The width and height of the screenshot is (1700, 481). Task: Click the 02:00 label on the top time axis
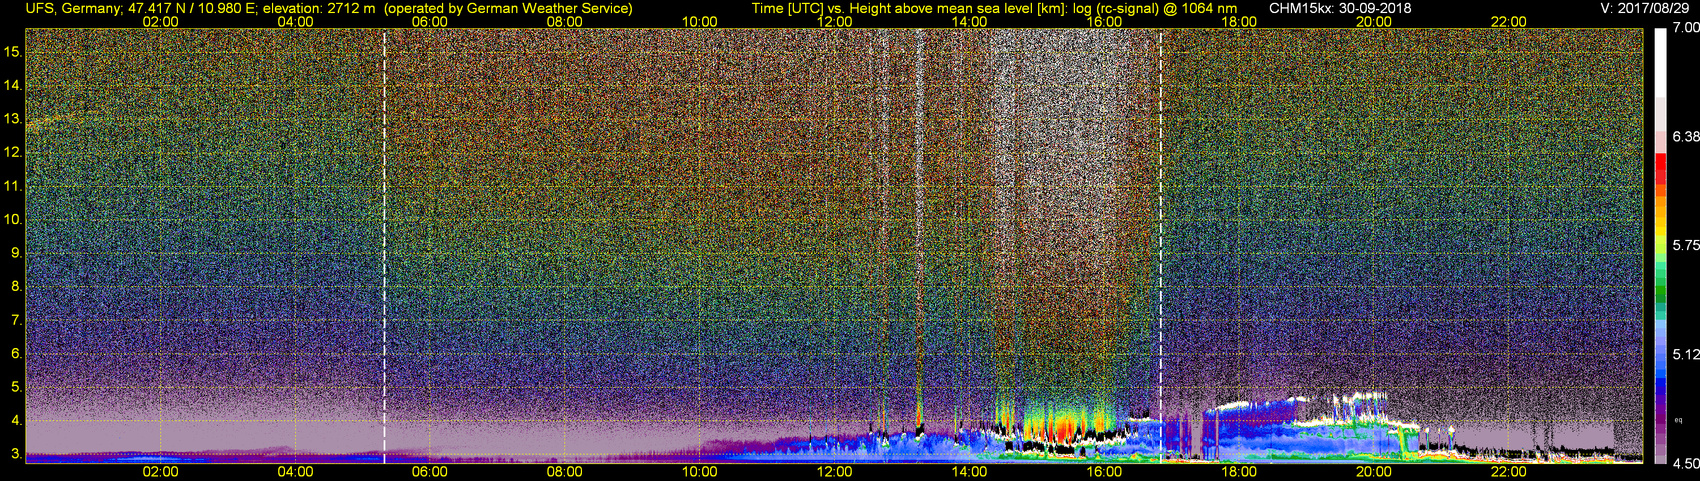click(x=160, y=22)
